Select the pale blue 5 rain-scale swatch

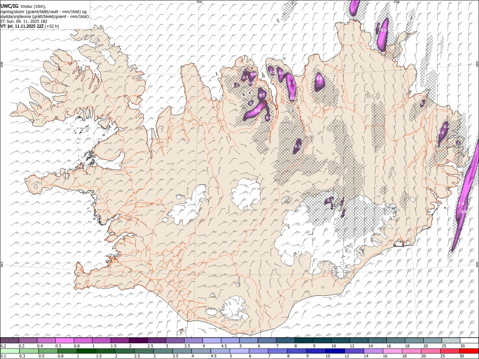click(239, 351)
